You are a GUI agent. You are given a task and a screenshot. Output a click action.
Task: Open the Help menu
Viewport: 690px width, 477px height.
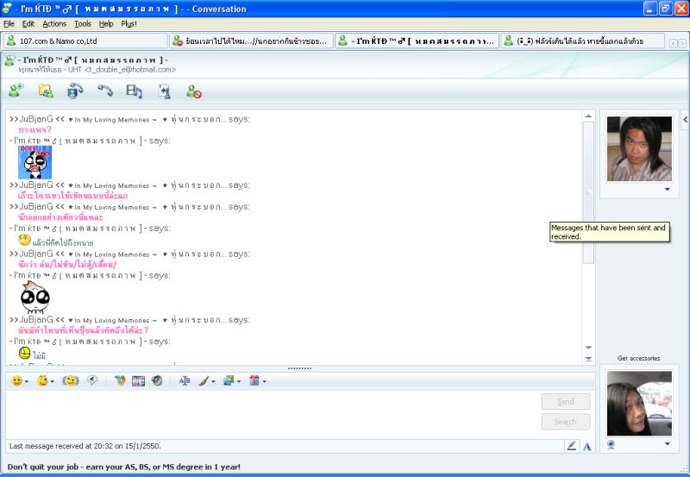pos(106,24)
